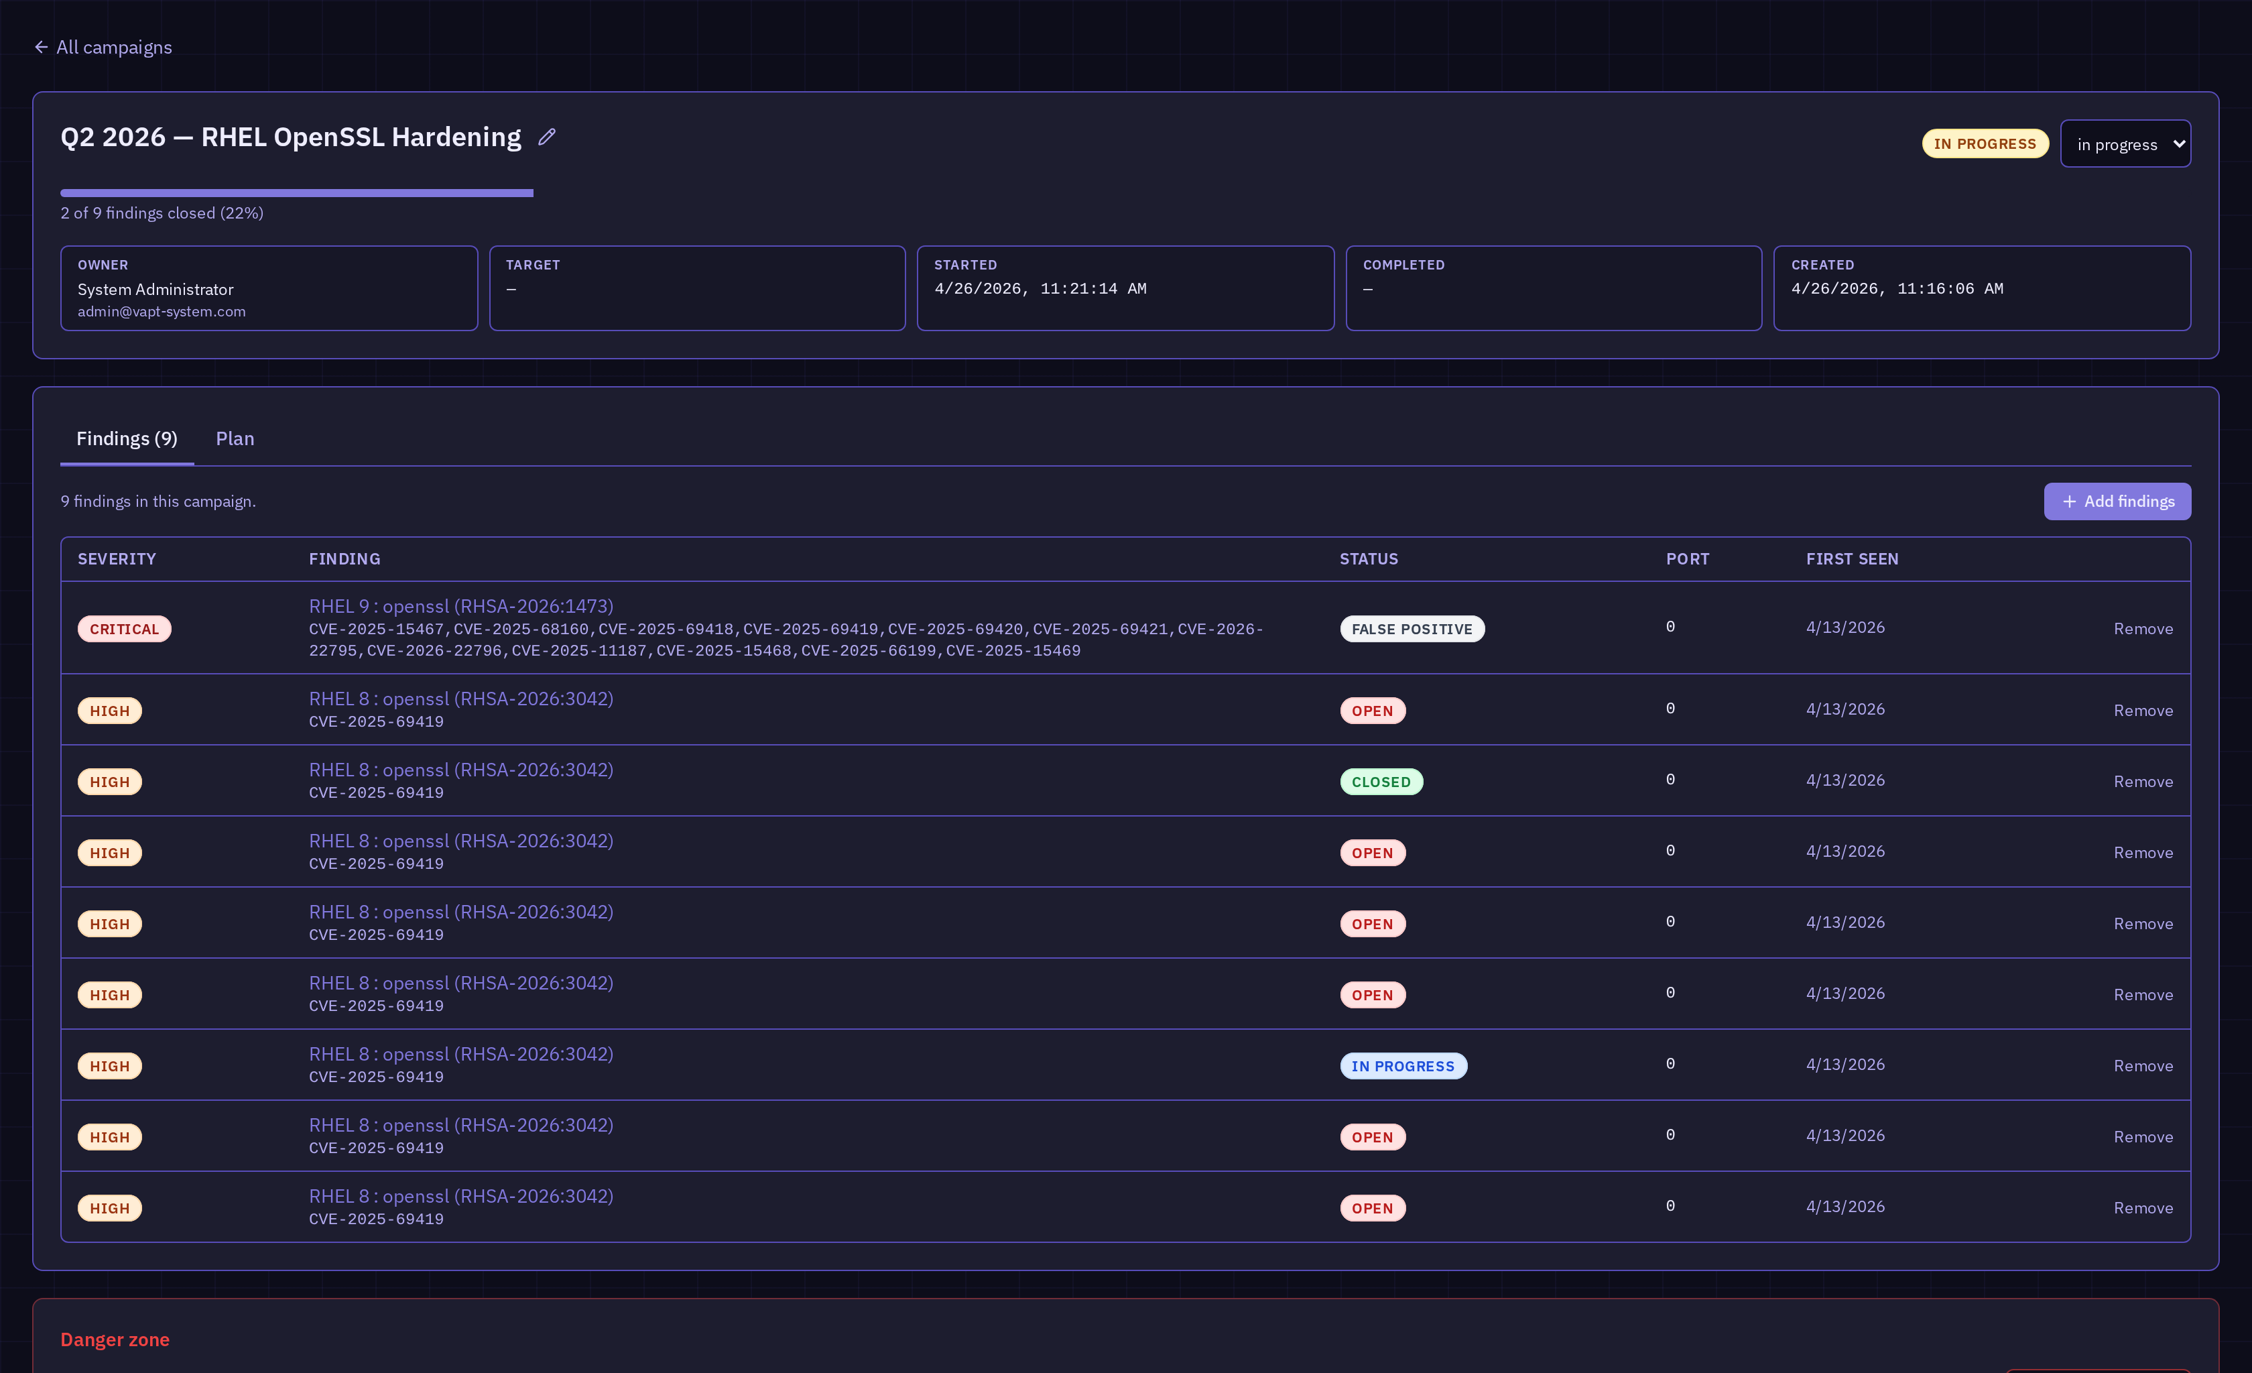
Task: Open the RHEL 9 openssl RHSA-2026:1473 finding
Action: pos(460,606)
